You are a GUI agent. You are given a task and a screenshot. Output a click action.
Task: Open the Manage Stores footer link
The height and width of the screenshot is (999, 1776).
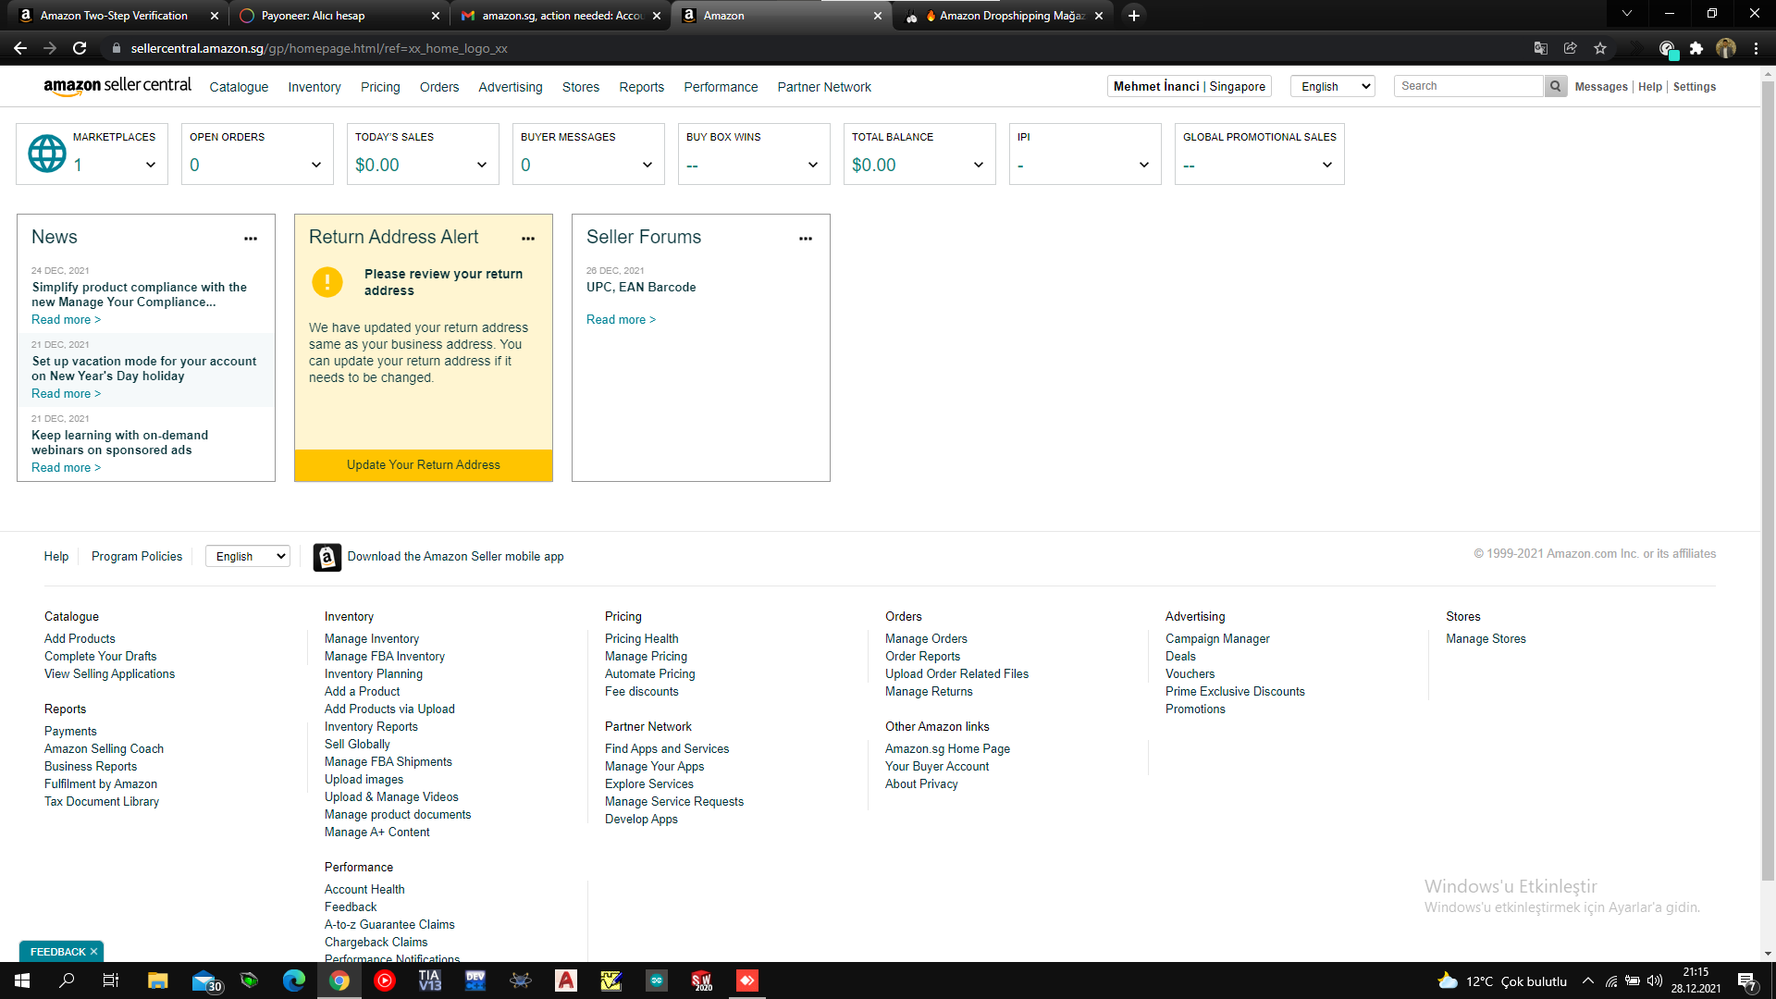pos(1486,639)
